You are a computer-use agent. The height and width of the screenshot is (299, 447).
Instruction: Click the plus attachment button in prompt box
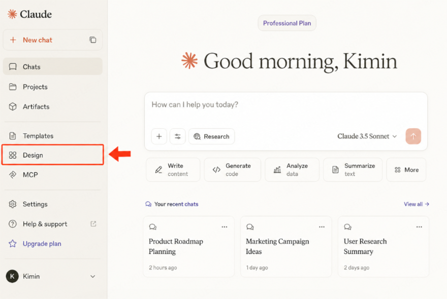tap(159, 136)
